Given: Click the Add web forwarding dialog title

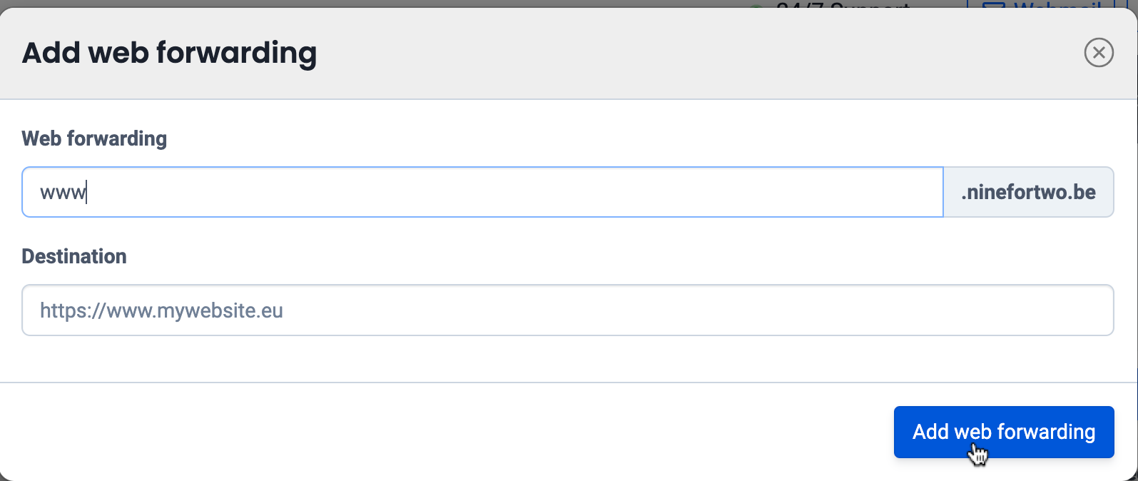Looking at the screenshot, I should pos(169,54).
